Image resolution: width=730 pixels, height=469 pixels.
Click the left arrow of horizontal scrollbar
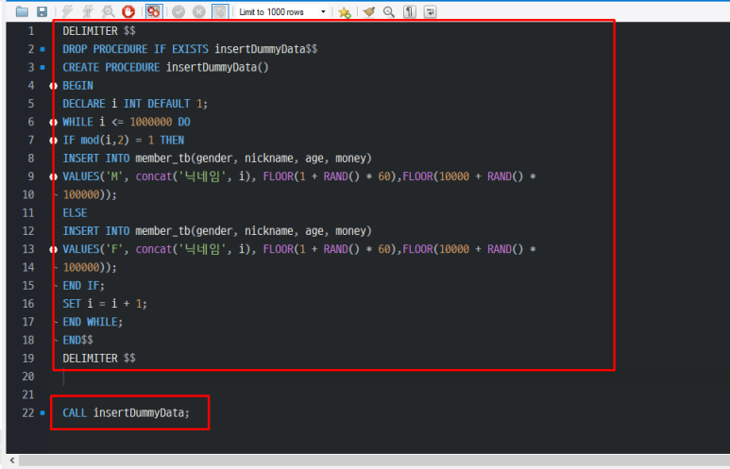(x=12, y=461)
